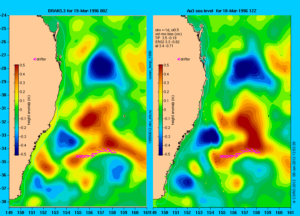Click the 0.1 tick on Au3 colorbar
The width and height of the screenshot is (300, 216).
(166, 101)
